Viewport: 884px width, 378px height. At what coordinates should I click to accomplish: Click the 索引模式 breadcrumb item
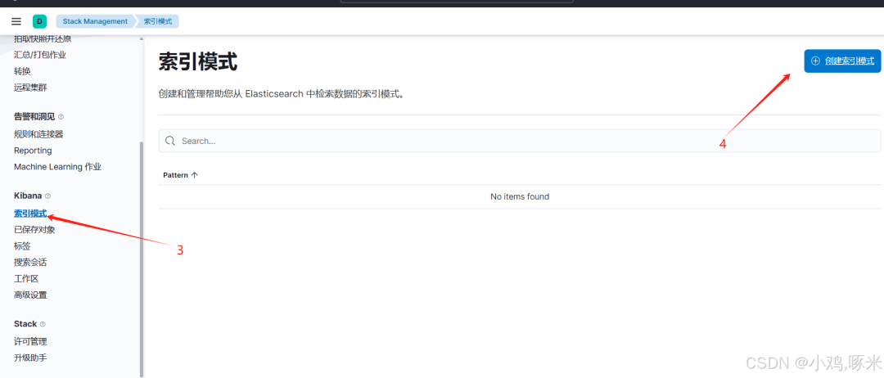158,21
